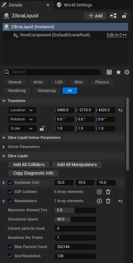Open Location type dropdown
Image resolution: width=133 pixels, height=263 pixels.
[x=22, y=110]
